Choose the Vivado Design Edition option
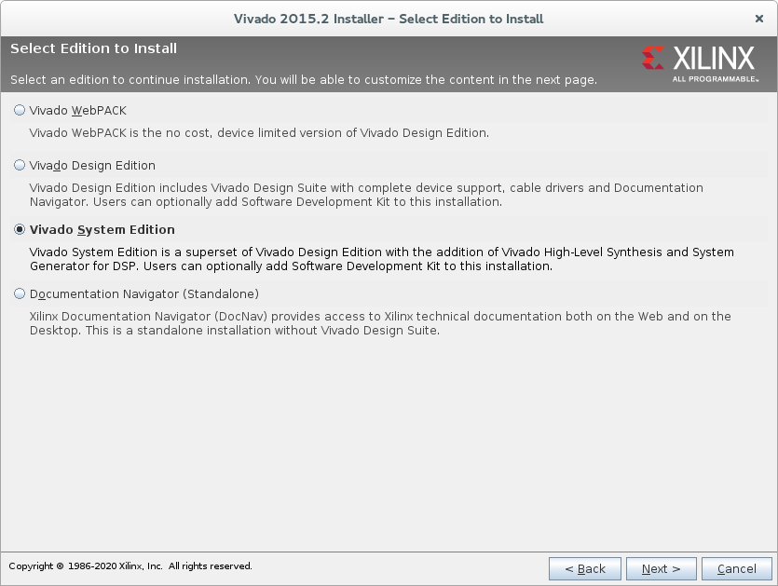The width and height of the screenshot is (778, 586). [20, 165]
